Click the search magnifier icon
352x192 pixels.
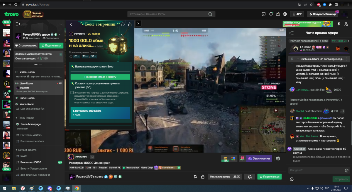tap(210, 14)
